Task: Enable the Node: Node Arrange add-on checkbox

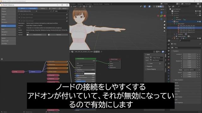Action: coord(21,14)
